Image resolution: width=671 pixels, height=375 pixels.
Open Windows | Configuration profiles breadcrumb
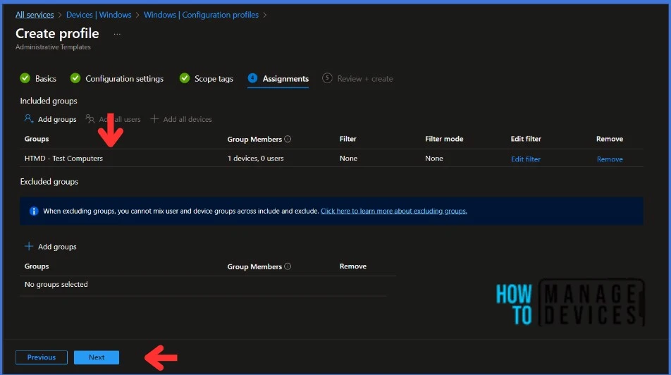[201, 15]
